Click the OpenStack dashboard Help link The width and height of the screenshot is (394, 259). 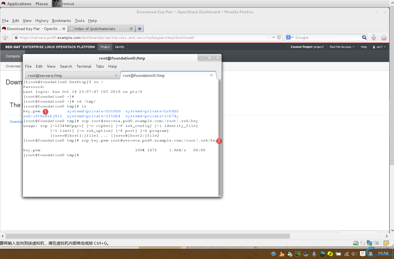coord(363,47)
